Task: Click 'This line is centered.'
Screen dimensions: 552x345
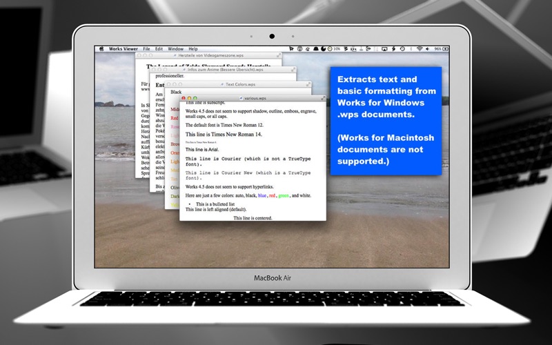Action: [253, 218]
